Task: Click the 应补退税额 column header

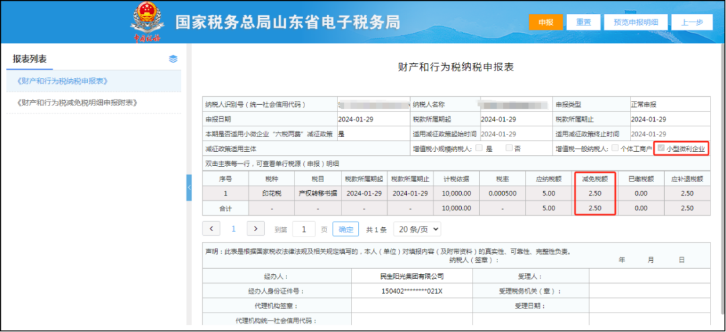Action: coord(687,179)
